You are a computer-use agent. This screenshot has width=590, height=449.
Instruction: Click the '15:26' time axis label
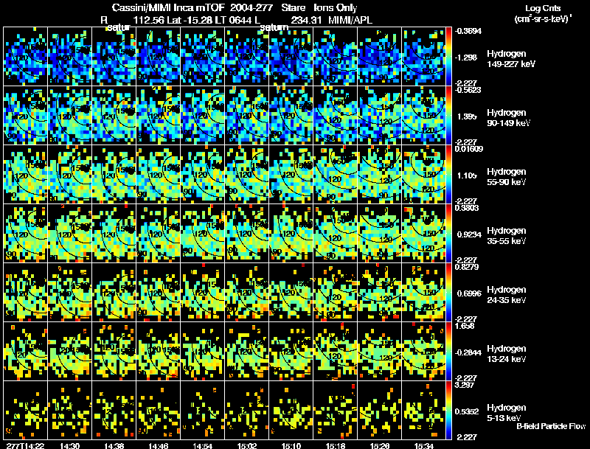pyautogui.click(x=380, y=445)
